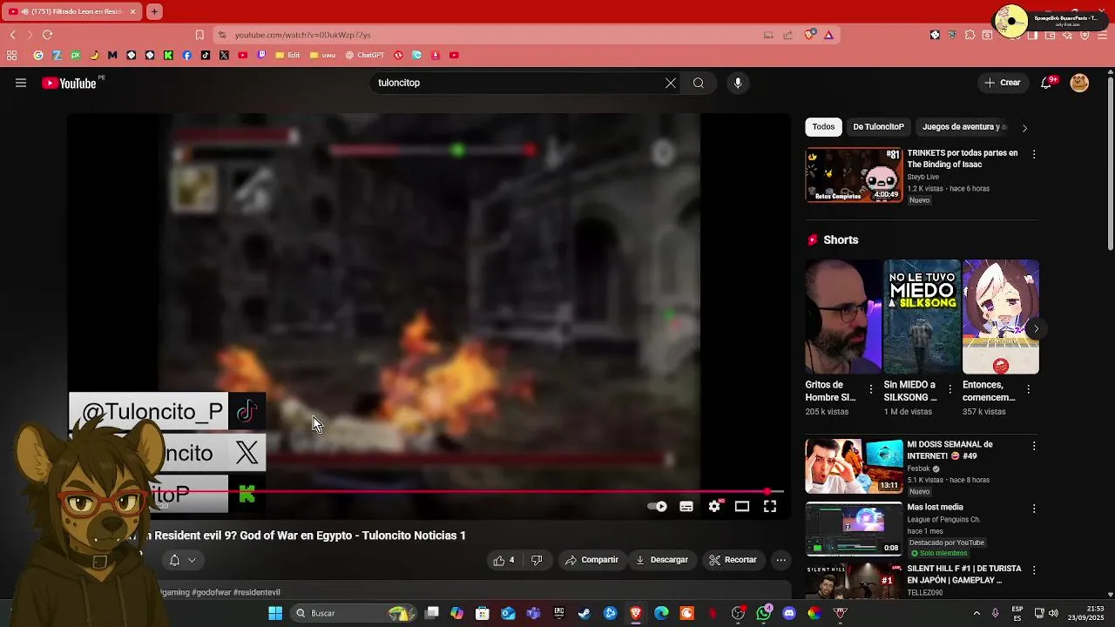Open the Brave Rewards triangle icon

click(828, 35)
